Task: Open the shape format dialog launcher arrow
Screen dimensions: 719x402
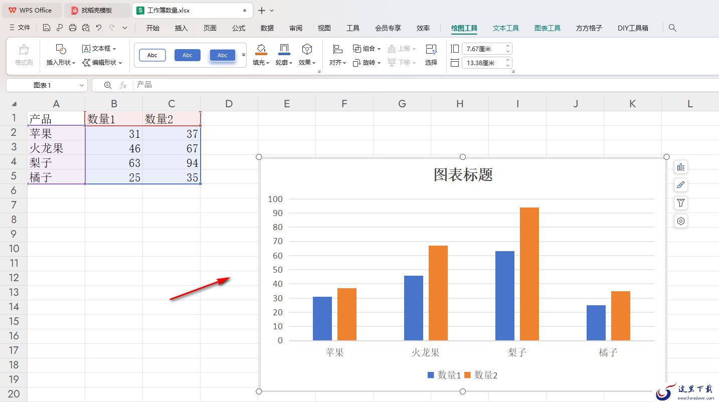Action: (x=319, y=72)
